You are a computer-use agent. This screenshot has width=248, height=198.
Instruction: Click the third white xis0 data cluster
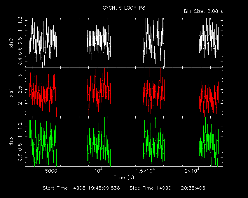(154, 42)
